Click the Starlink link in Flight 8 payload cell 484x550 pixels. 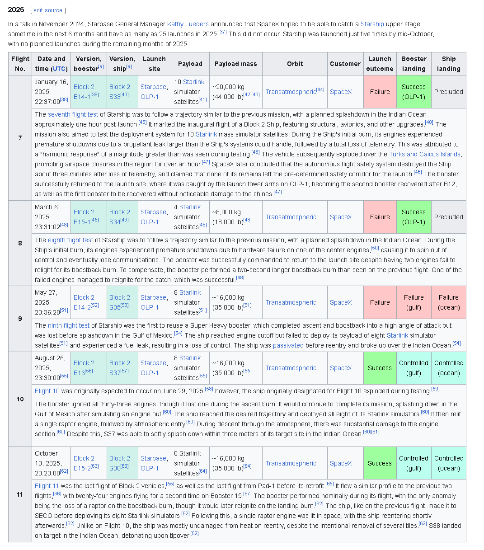pos(190,207)
